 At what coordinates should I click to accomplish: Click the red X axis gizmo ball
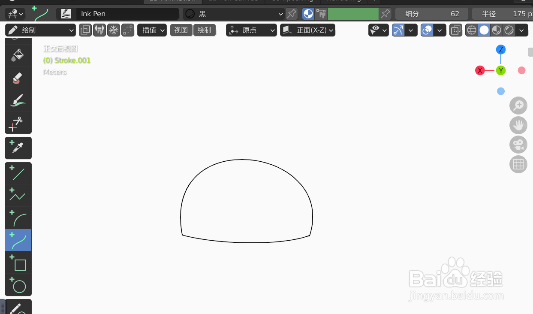(x=480, y=70)
